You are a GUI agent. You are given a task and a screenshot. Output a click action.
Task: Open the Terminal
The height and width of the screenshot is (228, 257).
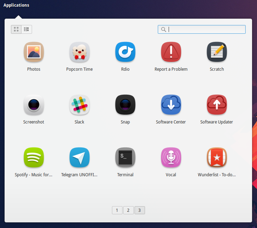(x=125, y=158)
